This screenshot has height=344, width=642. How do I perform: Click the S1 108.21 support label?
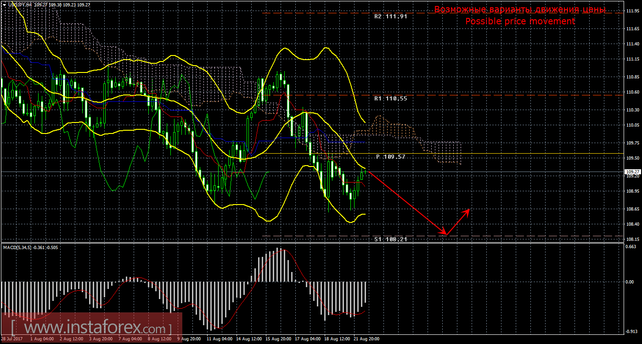[390, 239]
